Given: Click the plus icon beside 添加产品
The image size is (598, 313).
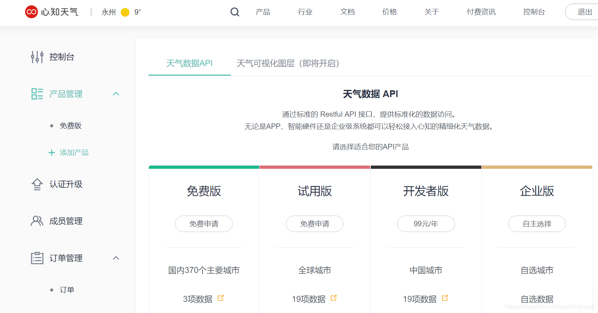Looking at the screenshot, I should click(x=52, y=153).
